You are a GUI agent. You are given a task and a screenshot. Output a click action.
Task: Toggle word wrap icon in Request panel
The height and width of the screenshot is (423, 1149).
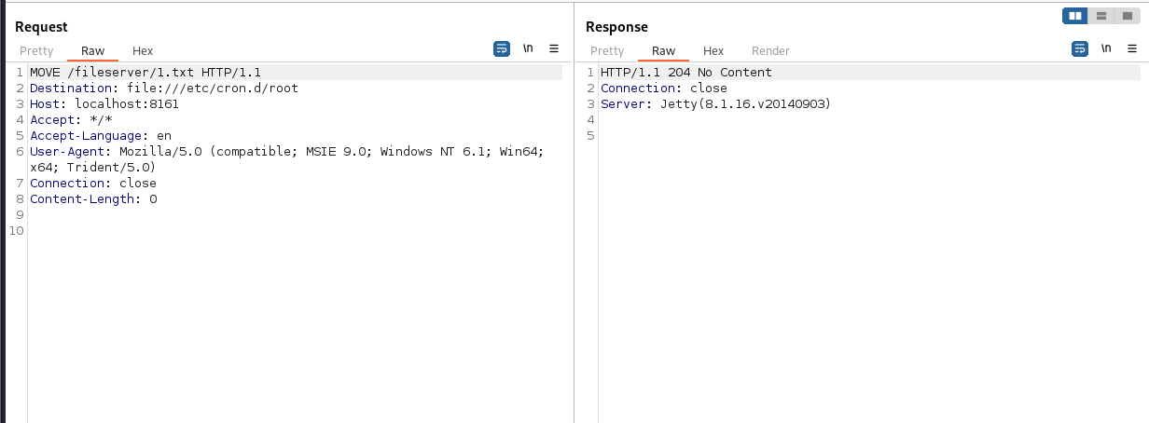502,48
